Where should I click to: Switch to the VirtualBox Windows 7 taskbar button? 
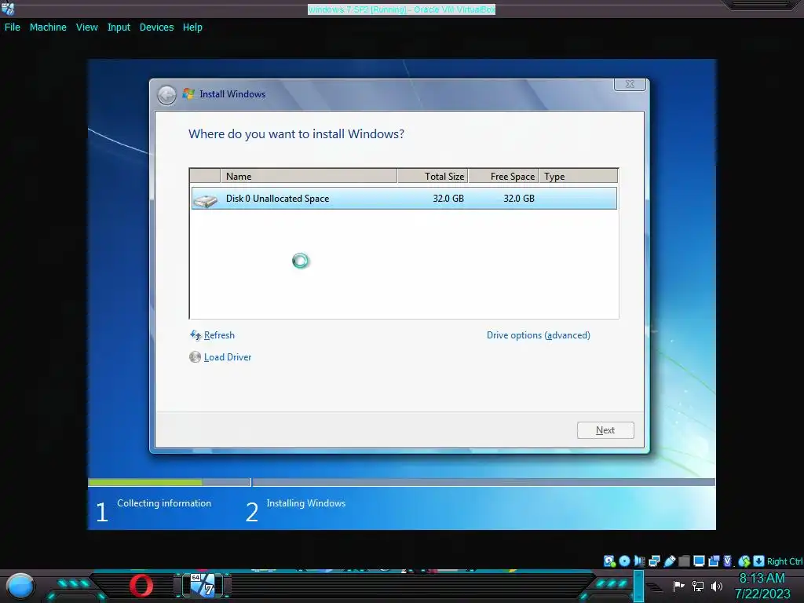203,586
